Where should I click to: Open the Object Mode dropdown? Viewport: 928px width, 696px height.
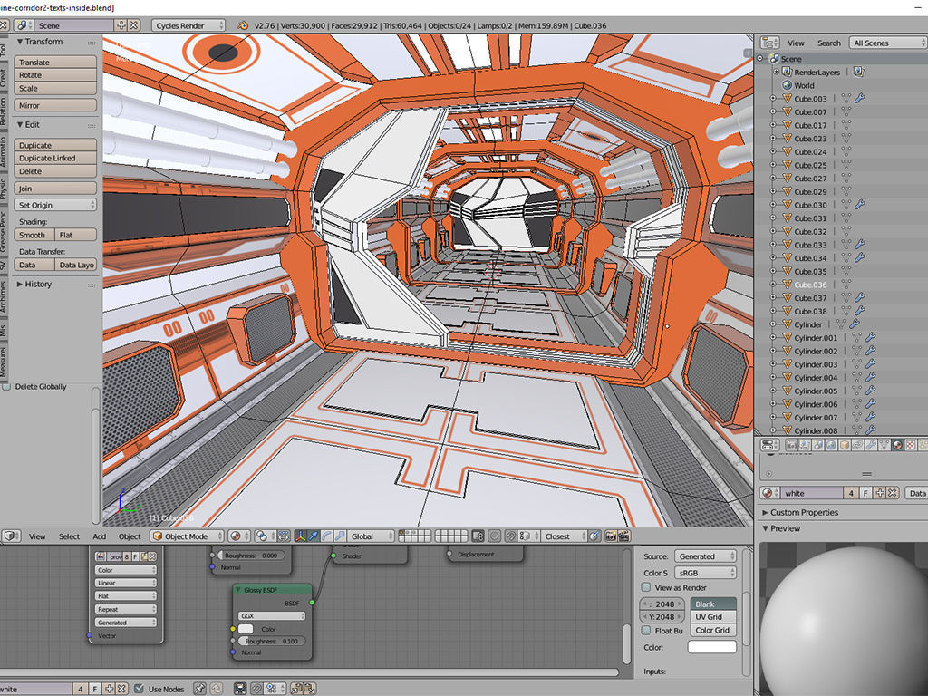tap(187, 536)
